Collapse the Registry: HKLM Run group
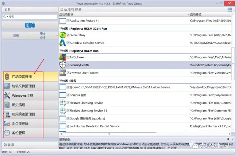This screenshot has height=156, width=237. (61, 50)
